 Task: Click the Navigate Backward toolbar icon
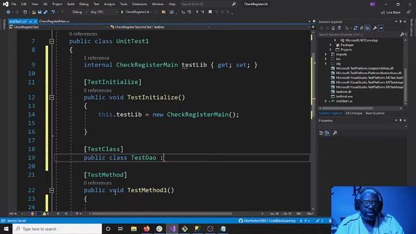tap(8, 12)
